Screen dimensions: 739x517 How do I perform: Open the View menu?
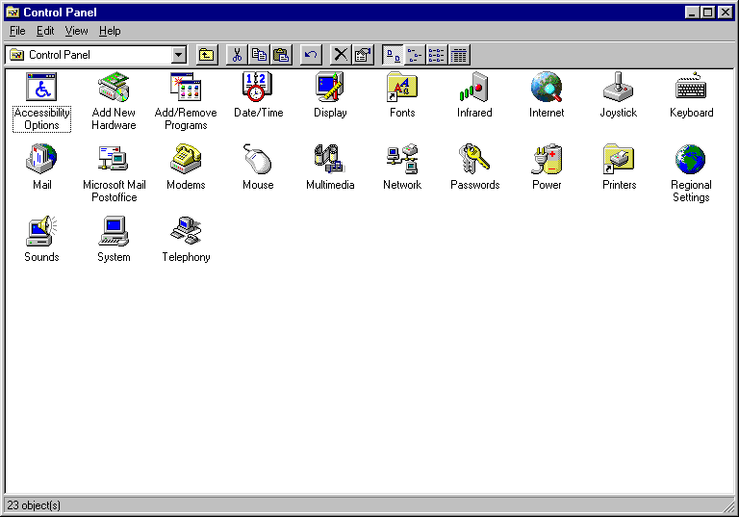[x=76, y=31]
